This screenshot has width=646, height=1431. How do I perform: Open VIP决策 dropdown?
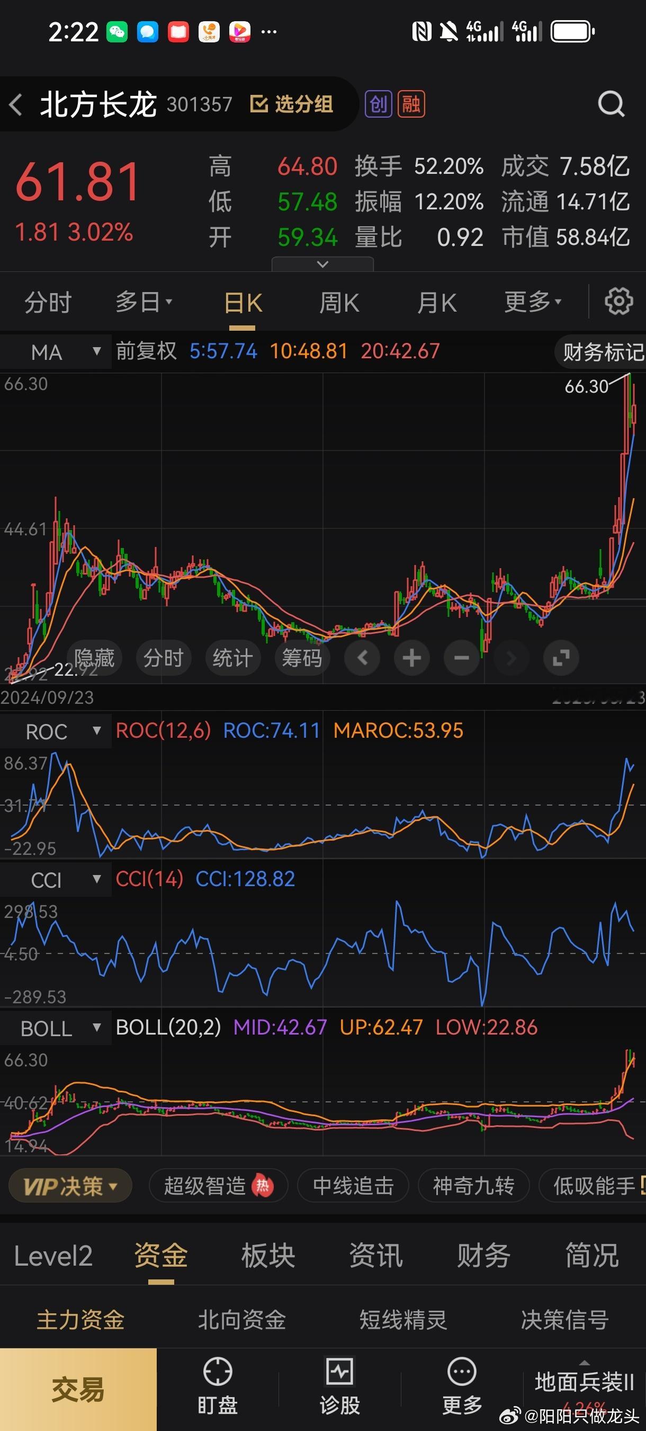click(x=70, y=1187)
